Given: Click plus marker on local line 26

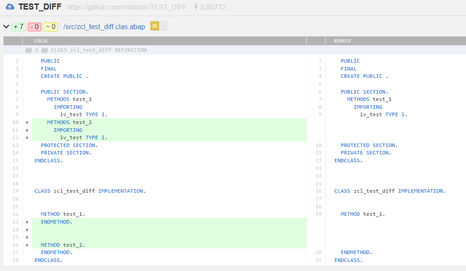Looking at the screenshot, I should (27, 245).
